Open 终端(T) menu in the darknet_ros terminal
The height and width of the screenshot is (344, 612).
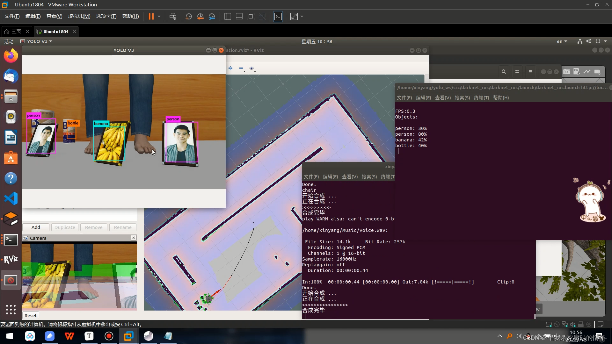coord(481,98)
